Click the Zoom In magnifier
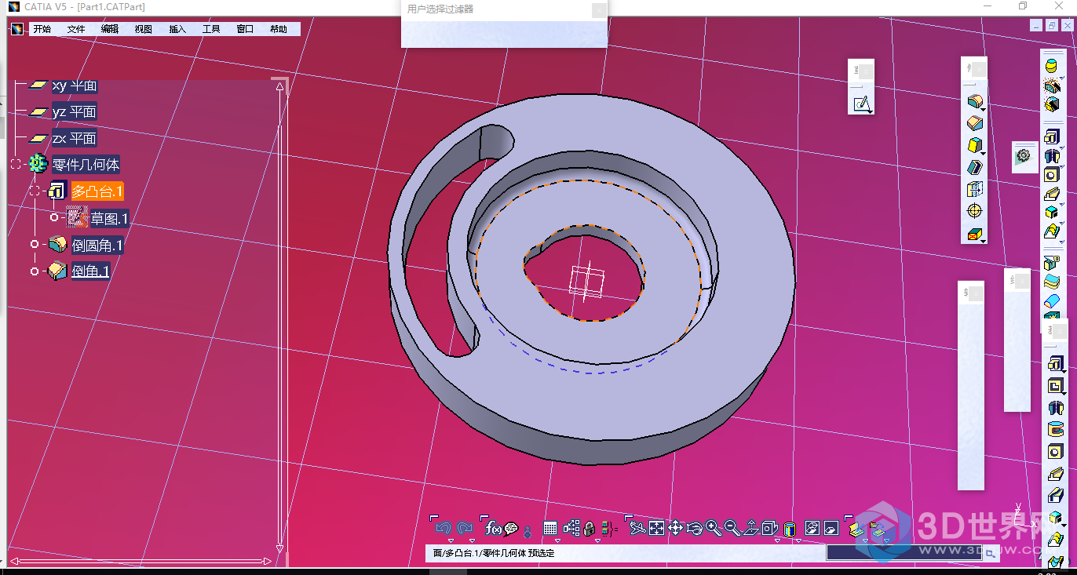1077x575 pixels. [713, 529]
